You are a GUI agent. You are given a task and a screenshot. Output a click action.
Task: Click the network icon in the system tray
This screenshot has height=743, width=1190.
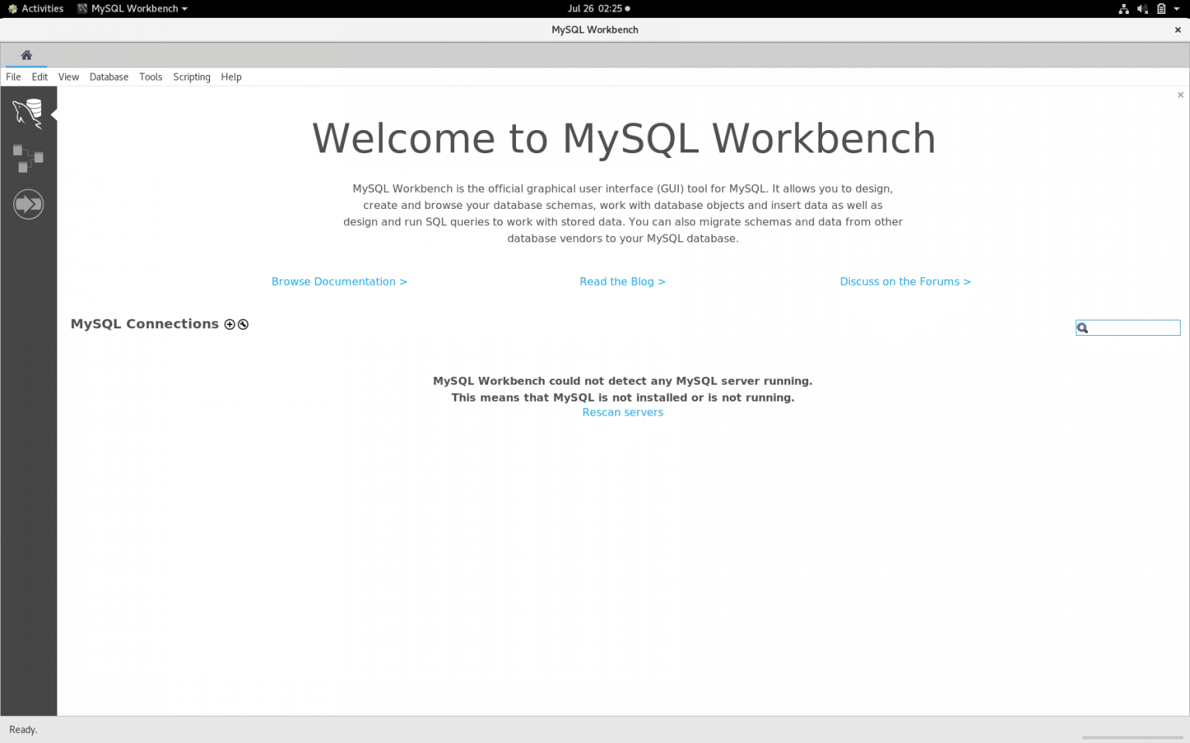pos(1123,9)
